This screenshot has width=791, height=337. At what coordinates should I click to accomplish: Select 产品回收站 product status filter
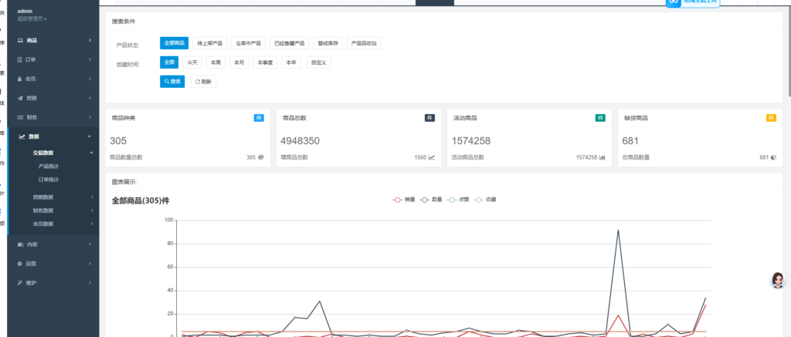[365, 43]
